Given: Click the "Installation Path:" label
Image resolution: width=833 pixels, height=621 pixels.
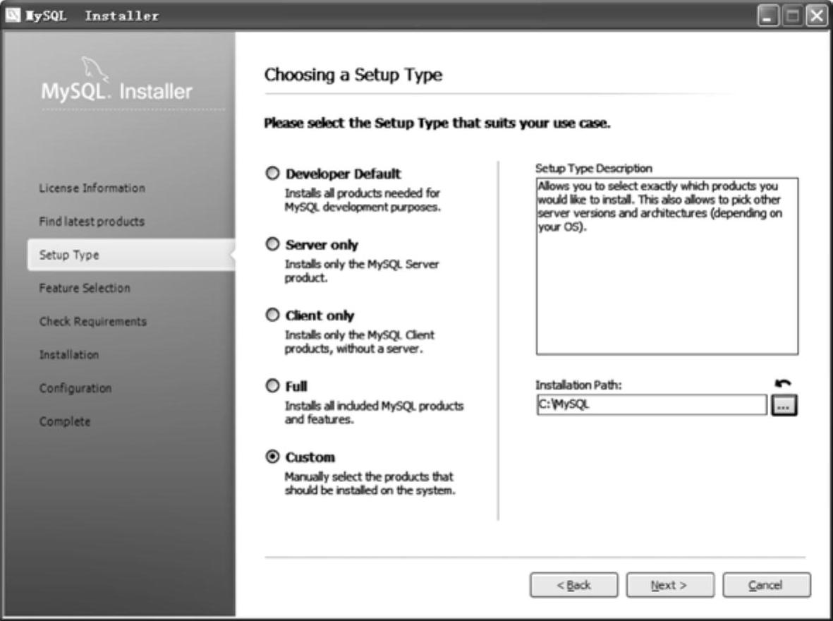Looking at the screenshot, I should coord(578,385).
